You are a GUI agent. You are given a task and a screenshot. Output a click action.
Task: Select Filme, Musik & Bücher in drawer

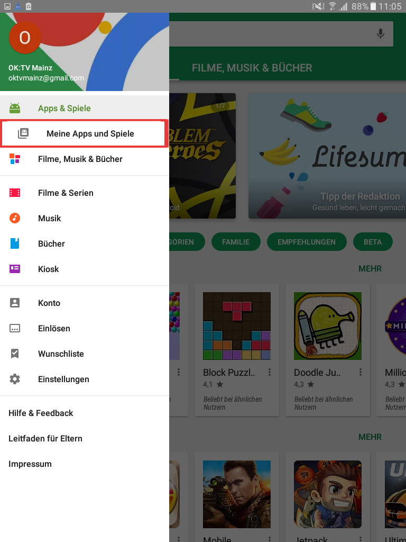coord(85,159)
